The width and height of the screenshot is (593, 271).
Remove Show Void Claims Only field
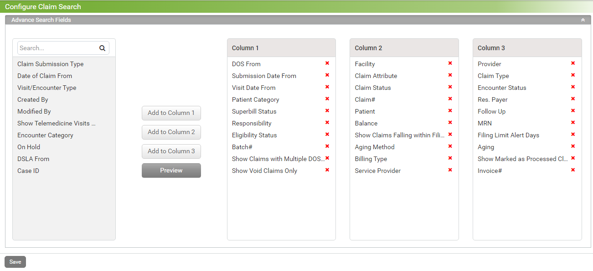click(x=327, y=170)
